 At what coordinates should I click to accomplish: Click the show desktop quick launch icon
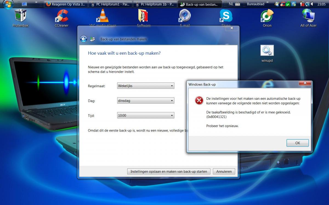point(24,4)
